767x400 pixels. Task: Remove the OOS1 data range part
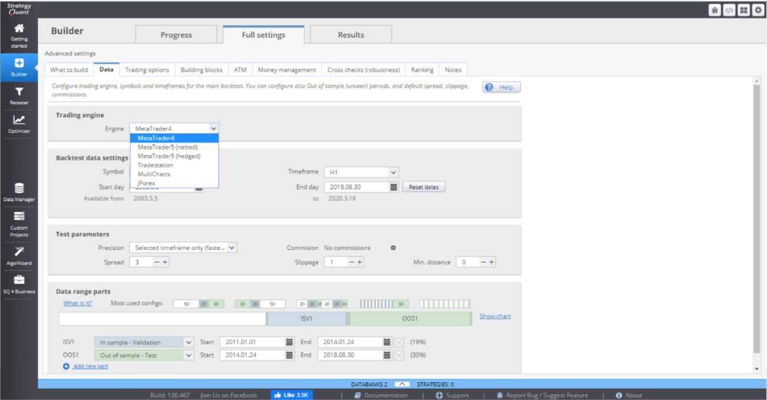pyautogui.click(x=399, y=355)
